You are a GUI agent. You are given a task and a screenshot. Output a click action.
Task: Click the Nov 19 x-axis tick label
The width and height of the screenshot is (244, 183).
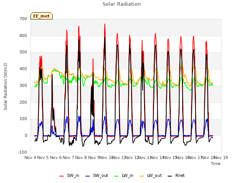coord(221,157)
